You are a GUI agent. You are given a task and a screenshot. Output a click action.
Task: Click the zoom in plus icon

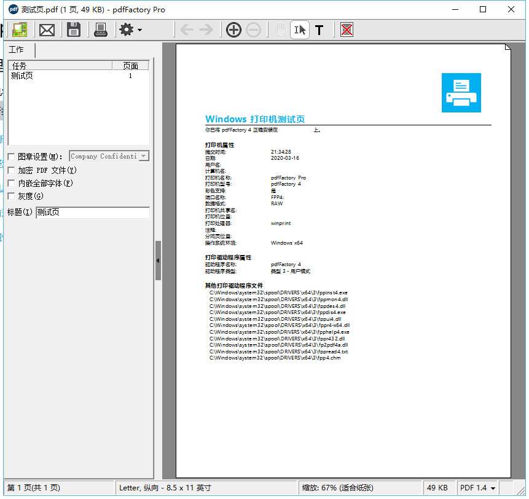click(x=233, y=29)
